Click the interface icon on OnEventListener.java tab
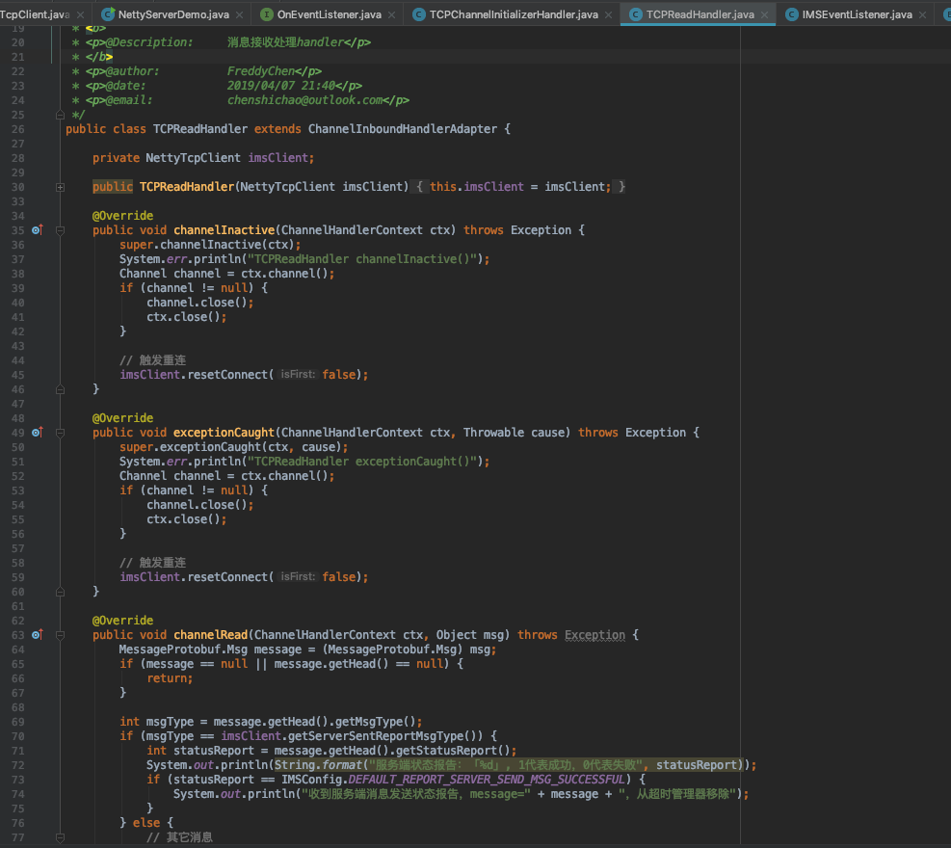Screen dimensions: 951x848 (266, 14)
